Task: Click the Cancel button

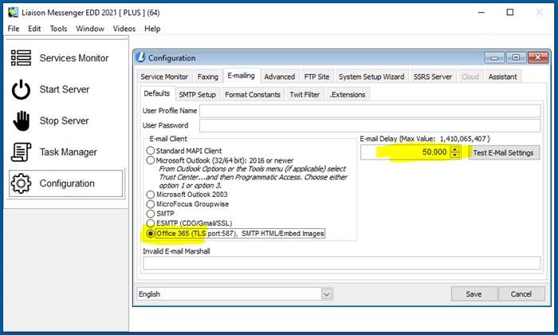Action: click(x=521, y=294)
